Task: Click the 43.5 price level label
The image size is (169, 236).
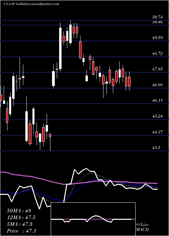Action: point(156,148)
